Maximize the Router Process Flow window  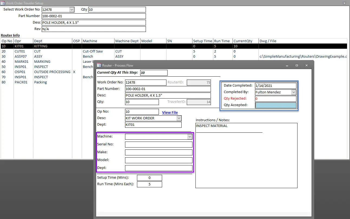click(x=297, y=66)
